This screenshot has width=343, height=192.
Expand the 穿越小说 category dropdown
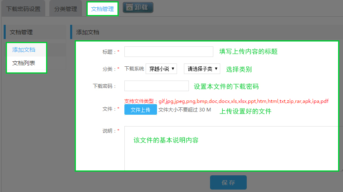(x=162, y=69)
